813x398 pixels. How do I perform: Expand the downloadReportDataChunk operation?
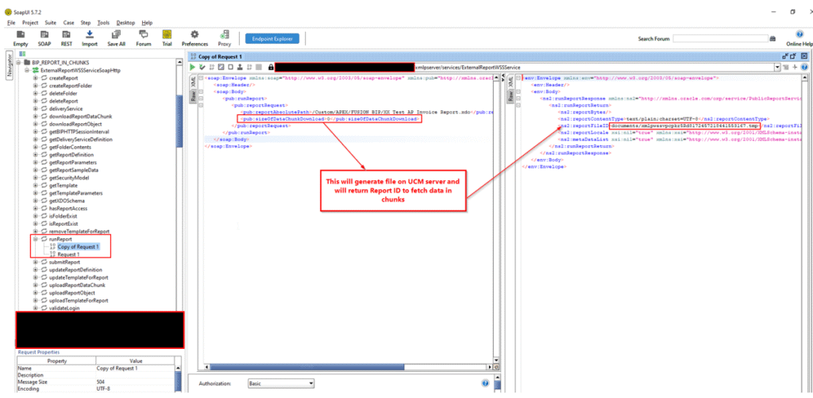coord(36,116)
